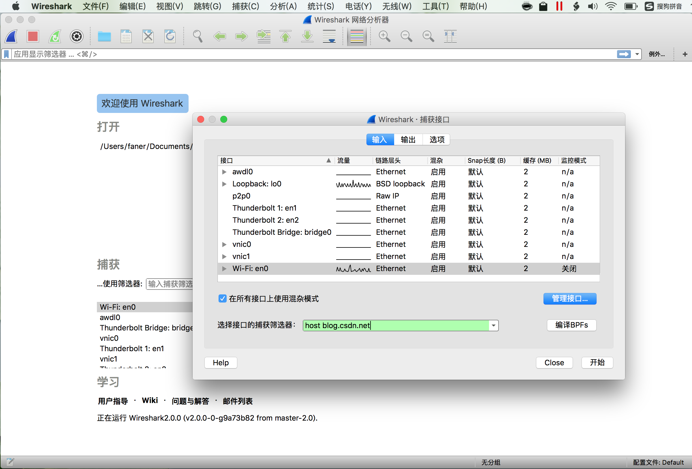This screenshot has height=469, width=692.
Task: Open the 用户指导 link
Action: click(x=113, y=401)
